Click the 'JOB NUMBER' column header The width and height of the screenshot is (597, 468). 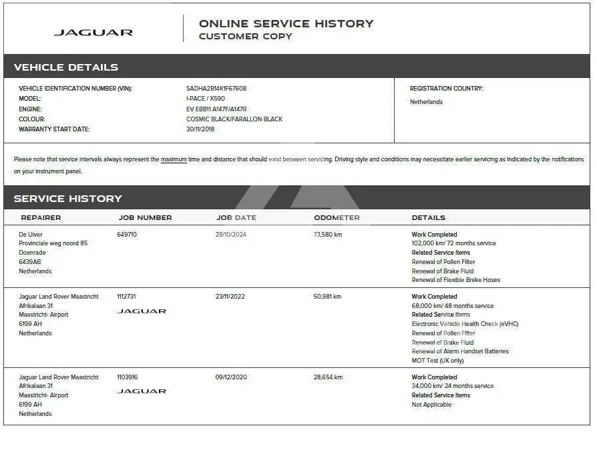pyautogui.click(x=145, y=218)
